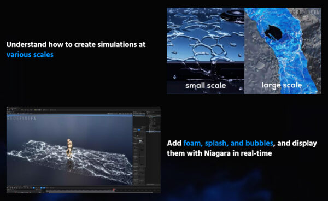The height and width of the screenshot is (201, 328).
Task: Select the golden character in the viewport
Action: pyautogui.click(x=69, y=148)
